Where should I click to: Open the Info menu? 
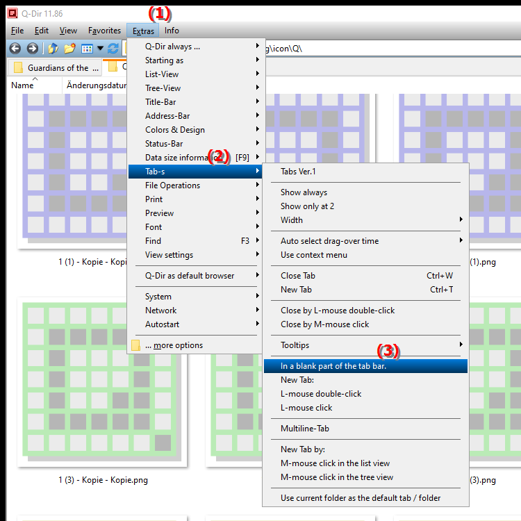click(172, 31)
